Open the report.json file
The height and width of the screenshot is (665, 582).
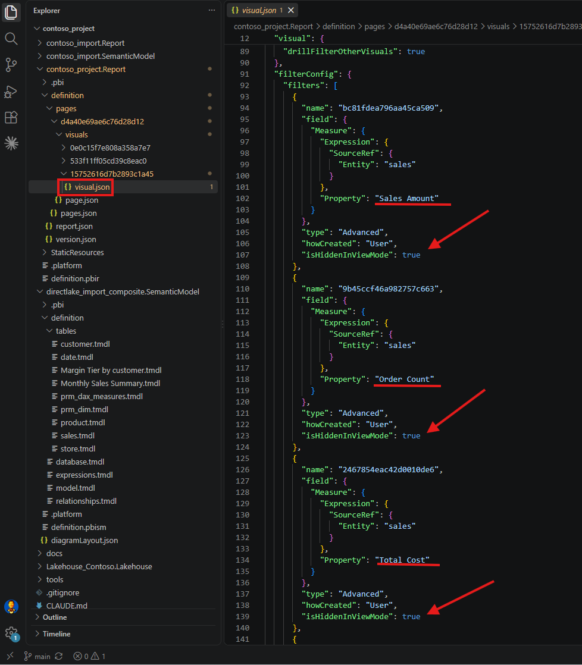click(x=74, y=227)
